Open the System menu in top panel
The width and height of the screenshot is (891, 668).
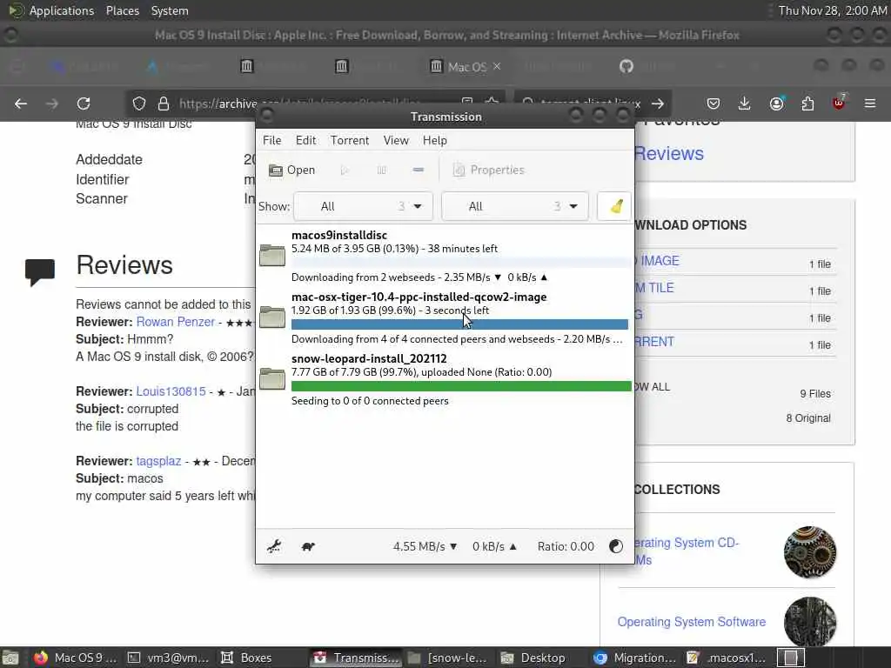170,10
